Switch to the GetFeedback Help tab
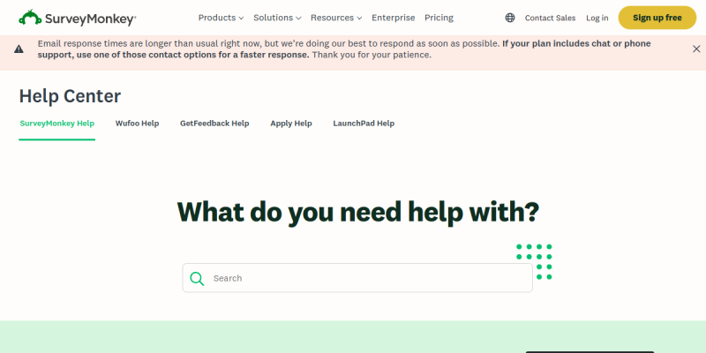The height and width of the screenshot is (353, 706). click(214, 124)
